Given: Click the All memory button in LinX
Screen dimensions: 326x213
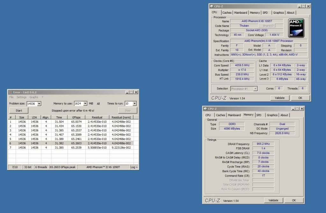Looking at the screenshot, I should 98,104.
